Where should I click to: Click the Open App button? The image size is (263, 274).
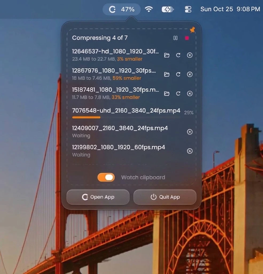coord(98,197)
